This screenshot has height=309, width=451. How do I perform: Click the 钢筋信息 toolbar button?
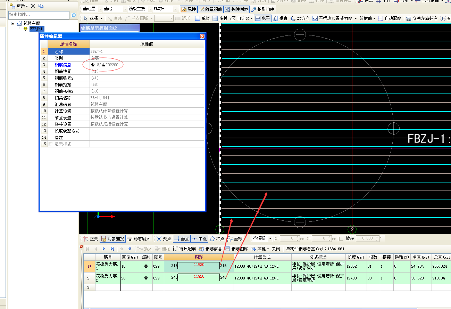210,249
